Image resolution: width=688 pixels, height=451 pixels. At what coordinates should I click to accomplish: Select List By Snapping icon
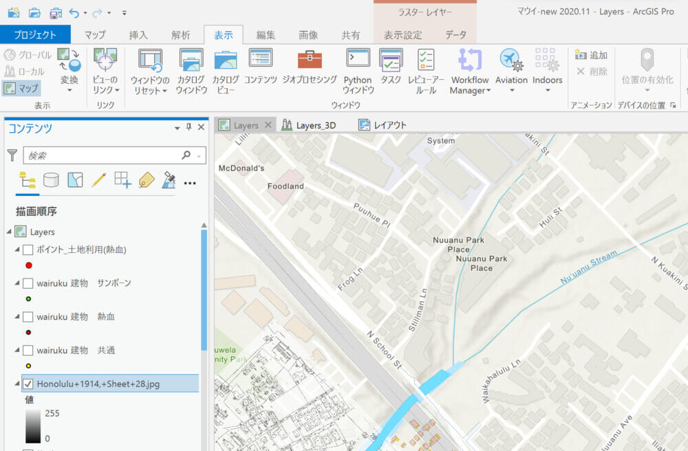pos(122,180)
